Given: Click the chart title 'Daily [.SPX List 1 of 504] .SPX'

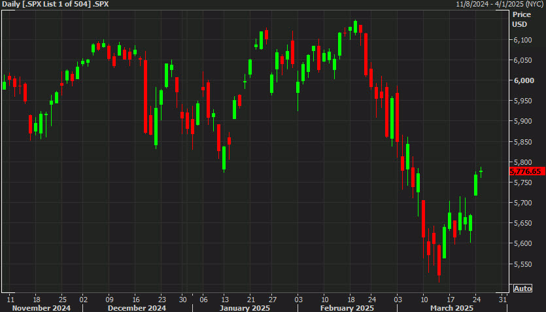Looking at the screenshot, I should 56,4.
